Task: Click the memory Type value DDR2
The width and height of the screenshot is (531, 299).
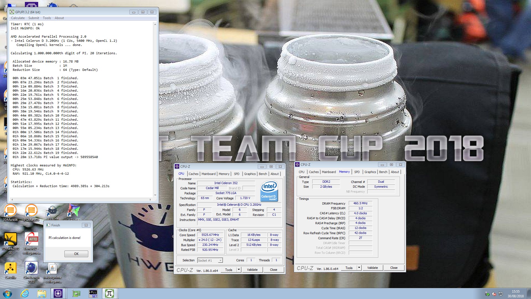Action: click(326, 182)
